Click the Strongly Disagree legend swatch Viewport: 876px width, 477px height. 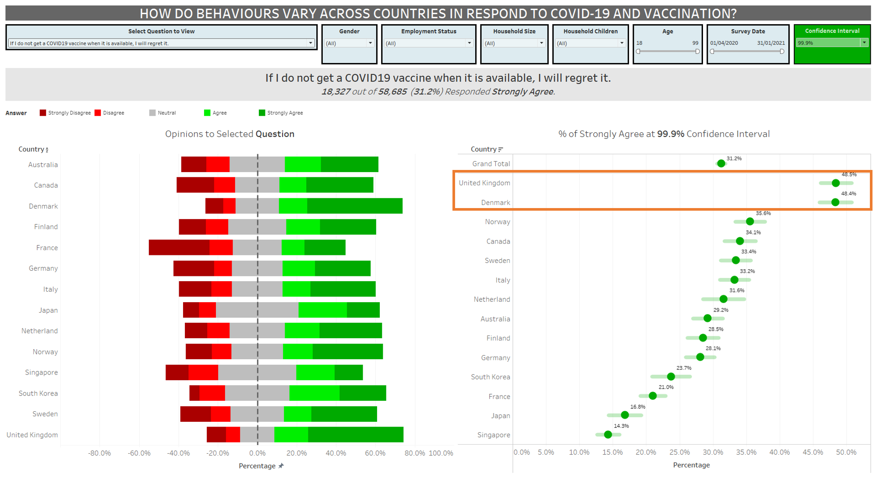coord(43,113)
